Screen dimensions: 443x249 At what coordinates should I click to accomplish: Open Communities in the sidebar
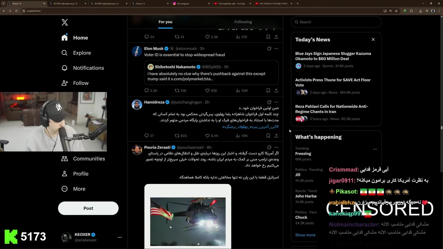(x=83, y=159)
